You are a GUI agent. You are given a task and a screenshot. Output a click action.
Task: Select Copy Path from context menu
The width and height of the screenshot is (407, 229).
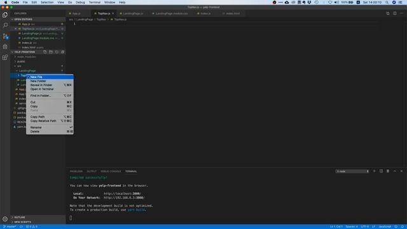50,117
